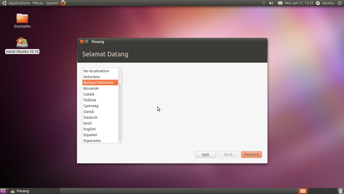
Task: Click the show desktop icon in bottom panel
Action: [3, 191]
